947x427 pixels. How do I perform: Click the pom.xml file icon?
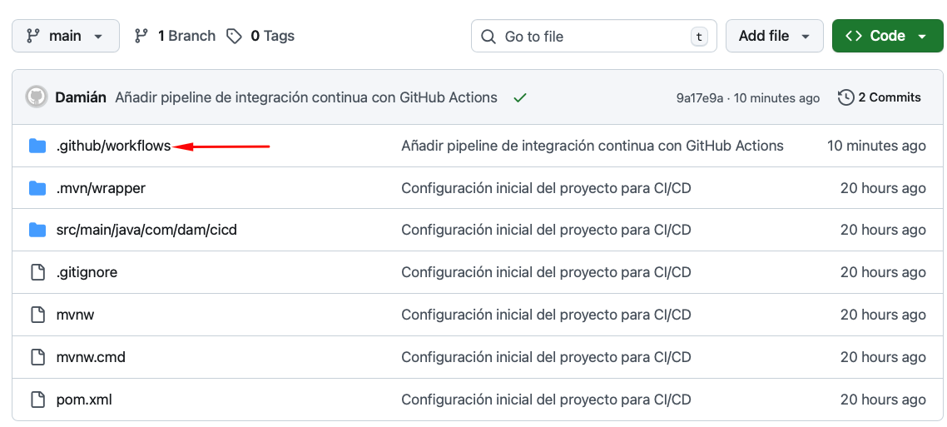click(37, 400)
